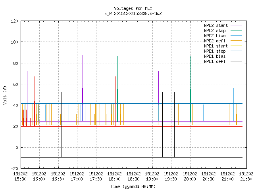The width and height of the screenshot is (254, 190).
Task: Click the yellow NPD1 start legend line
Action: coord(236,46)
